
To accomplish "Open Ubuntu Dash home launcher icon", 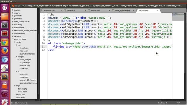I will pos(5,8).
